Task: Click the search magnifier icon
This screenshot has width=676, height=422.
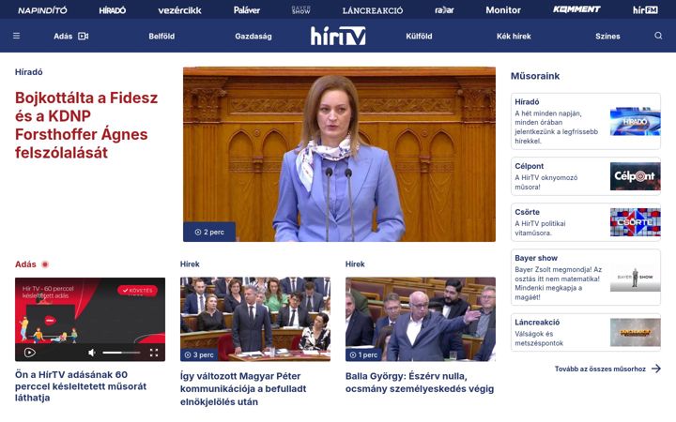Action: [658, 36]
